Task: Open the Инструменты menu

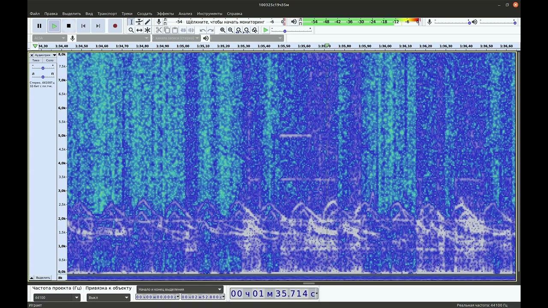Action: (210, 14)
